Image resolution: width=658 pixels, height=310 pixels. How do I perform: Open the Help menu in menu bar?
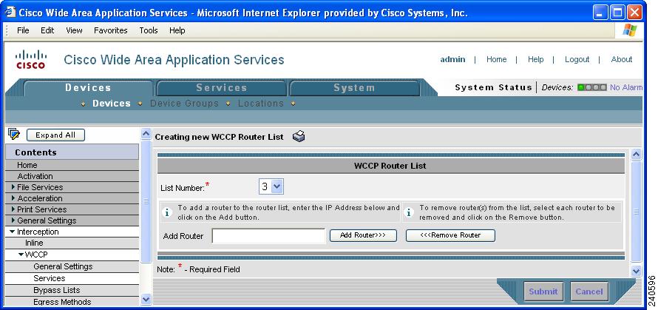[x=177, y=30]
